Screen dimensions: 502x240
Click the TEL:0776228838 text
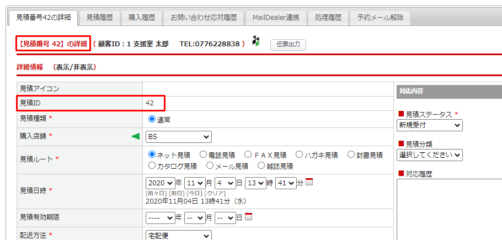[210, 44]
